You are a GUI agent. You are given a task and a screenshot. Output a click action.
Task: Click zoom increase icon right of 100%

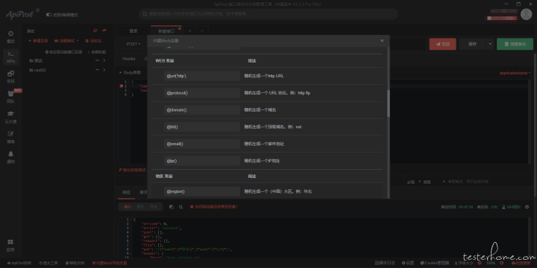coord(501,264)
